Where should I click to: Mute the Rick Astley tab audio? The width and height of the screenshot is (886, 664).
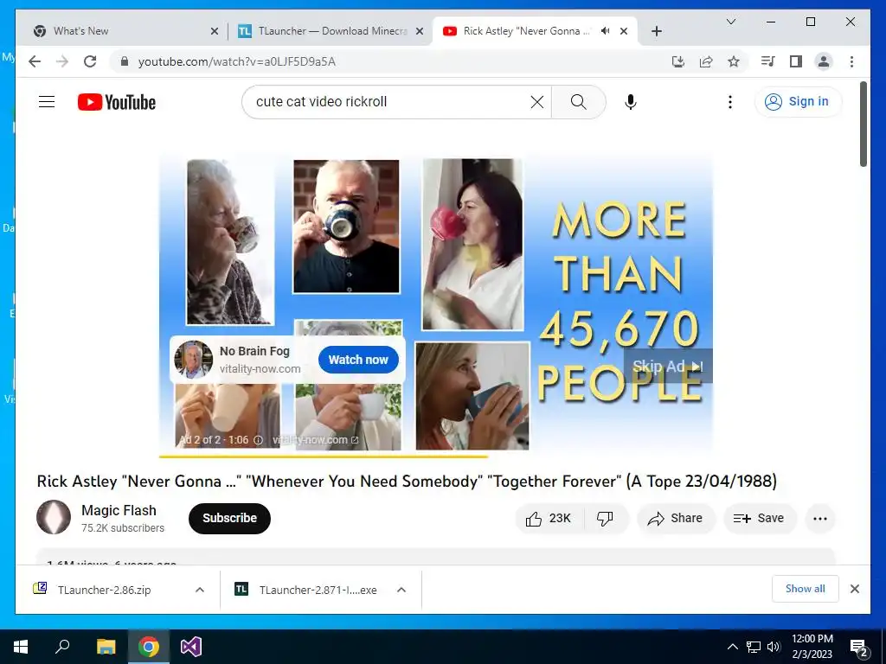point(605,31)
